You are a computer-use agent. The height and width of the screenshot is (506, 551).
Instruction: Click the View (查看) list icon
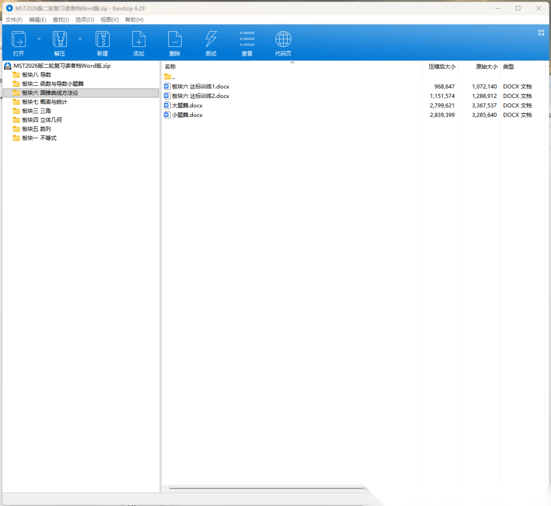point(247,40)
